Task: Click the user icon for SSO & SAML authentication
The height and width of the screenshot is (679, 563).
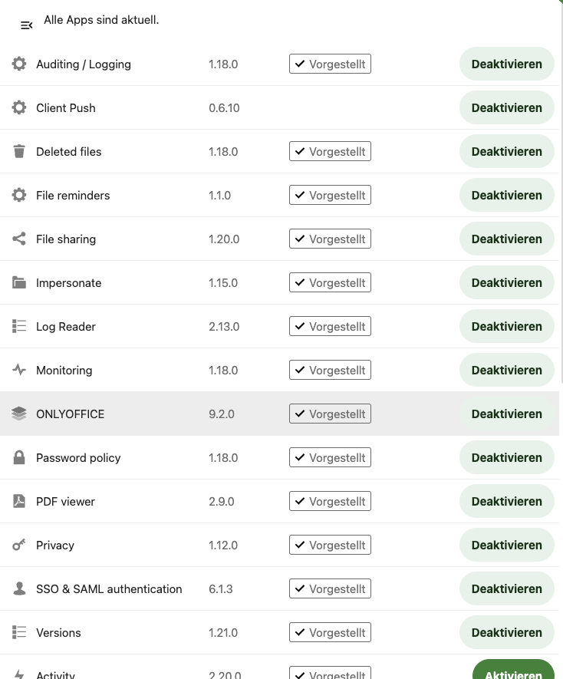Action: click(x=19, y=588)
